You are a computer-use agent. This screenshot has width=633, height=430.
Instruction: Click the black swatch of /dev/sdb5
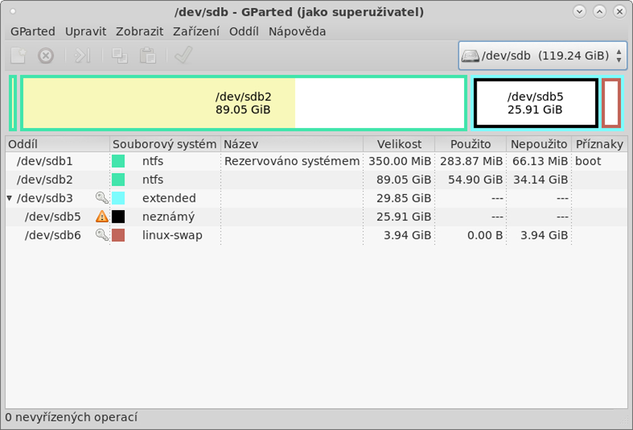point(118,217)
